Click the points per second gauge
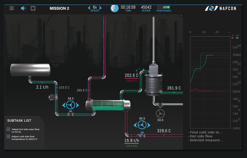Viewport: 247px width, 158px height. click(x=164, y=7)
